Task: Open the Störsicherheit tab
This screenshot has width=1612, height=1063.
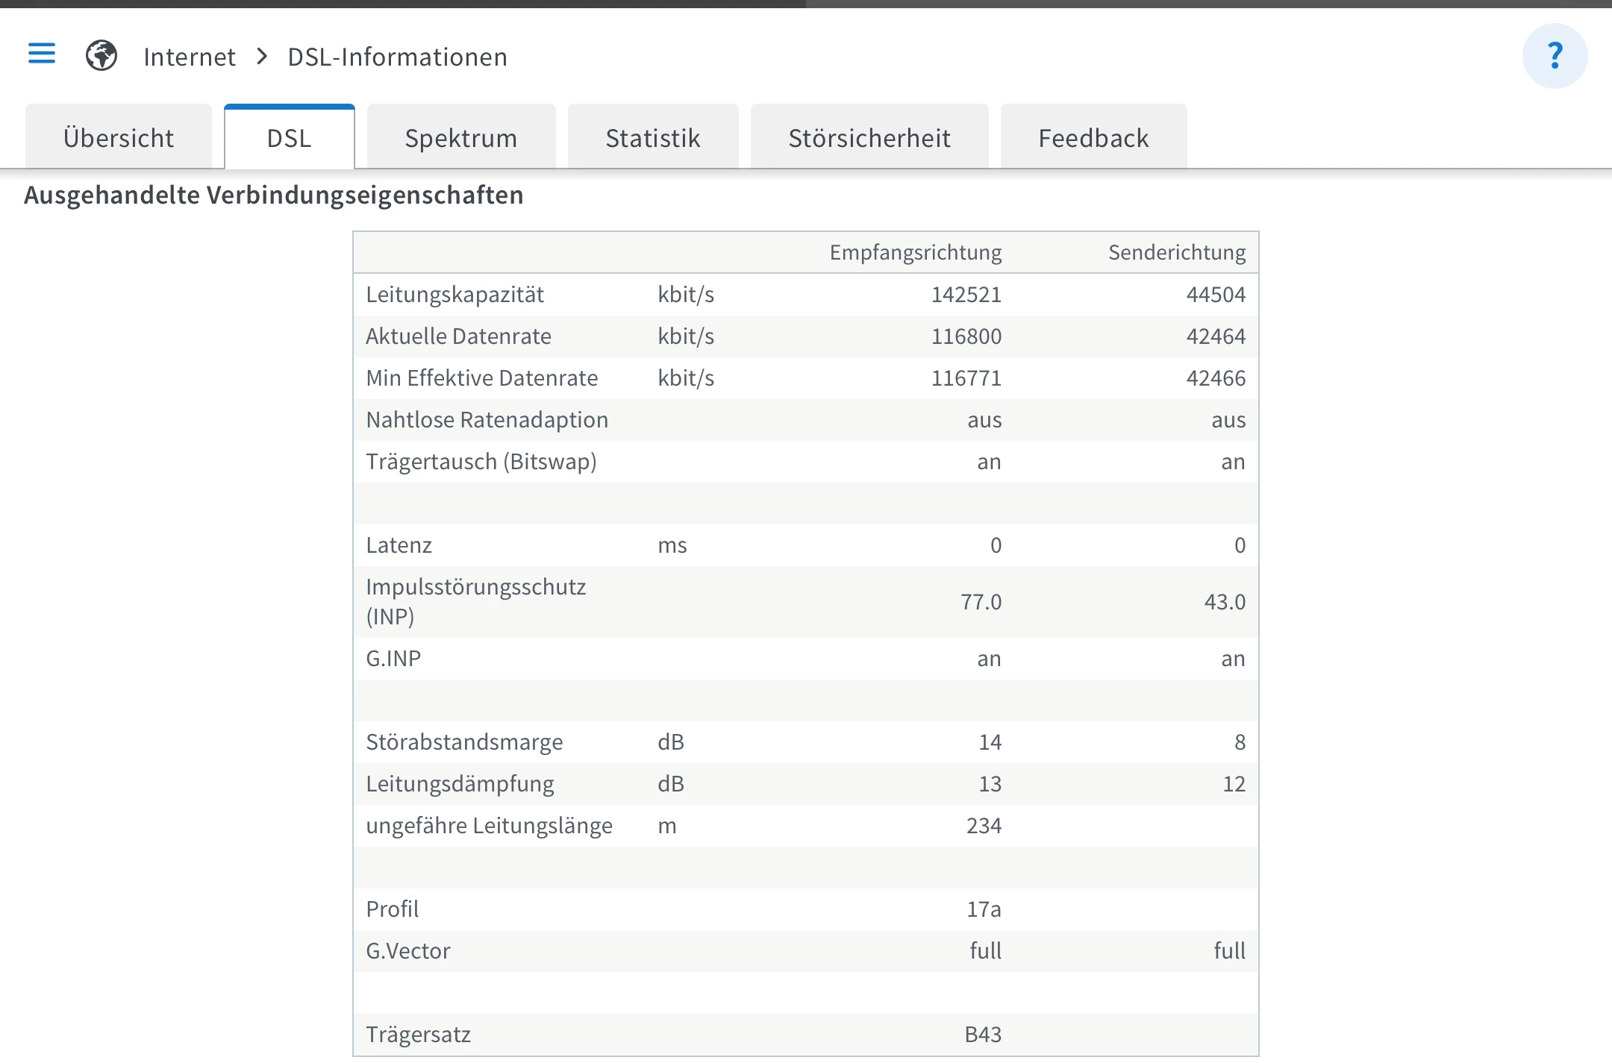Action: 869,138
